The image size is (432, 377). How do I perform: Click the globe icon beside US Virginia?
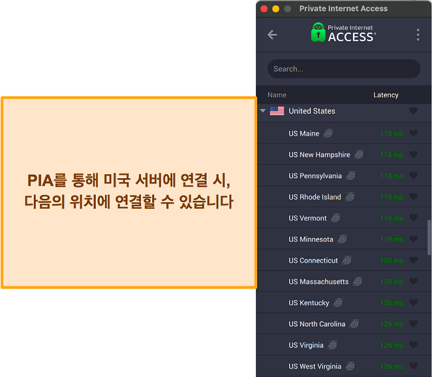click(332, 345)
